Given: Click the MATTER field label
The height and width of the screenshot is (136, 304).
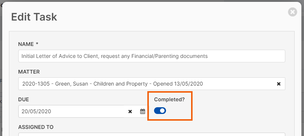Looking at the screenshot, I should pyautogui.click(x=29, y=72).
